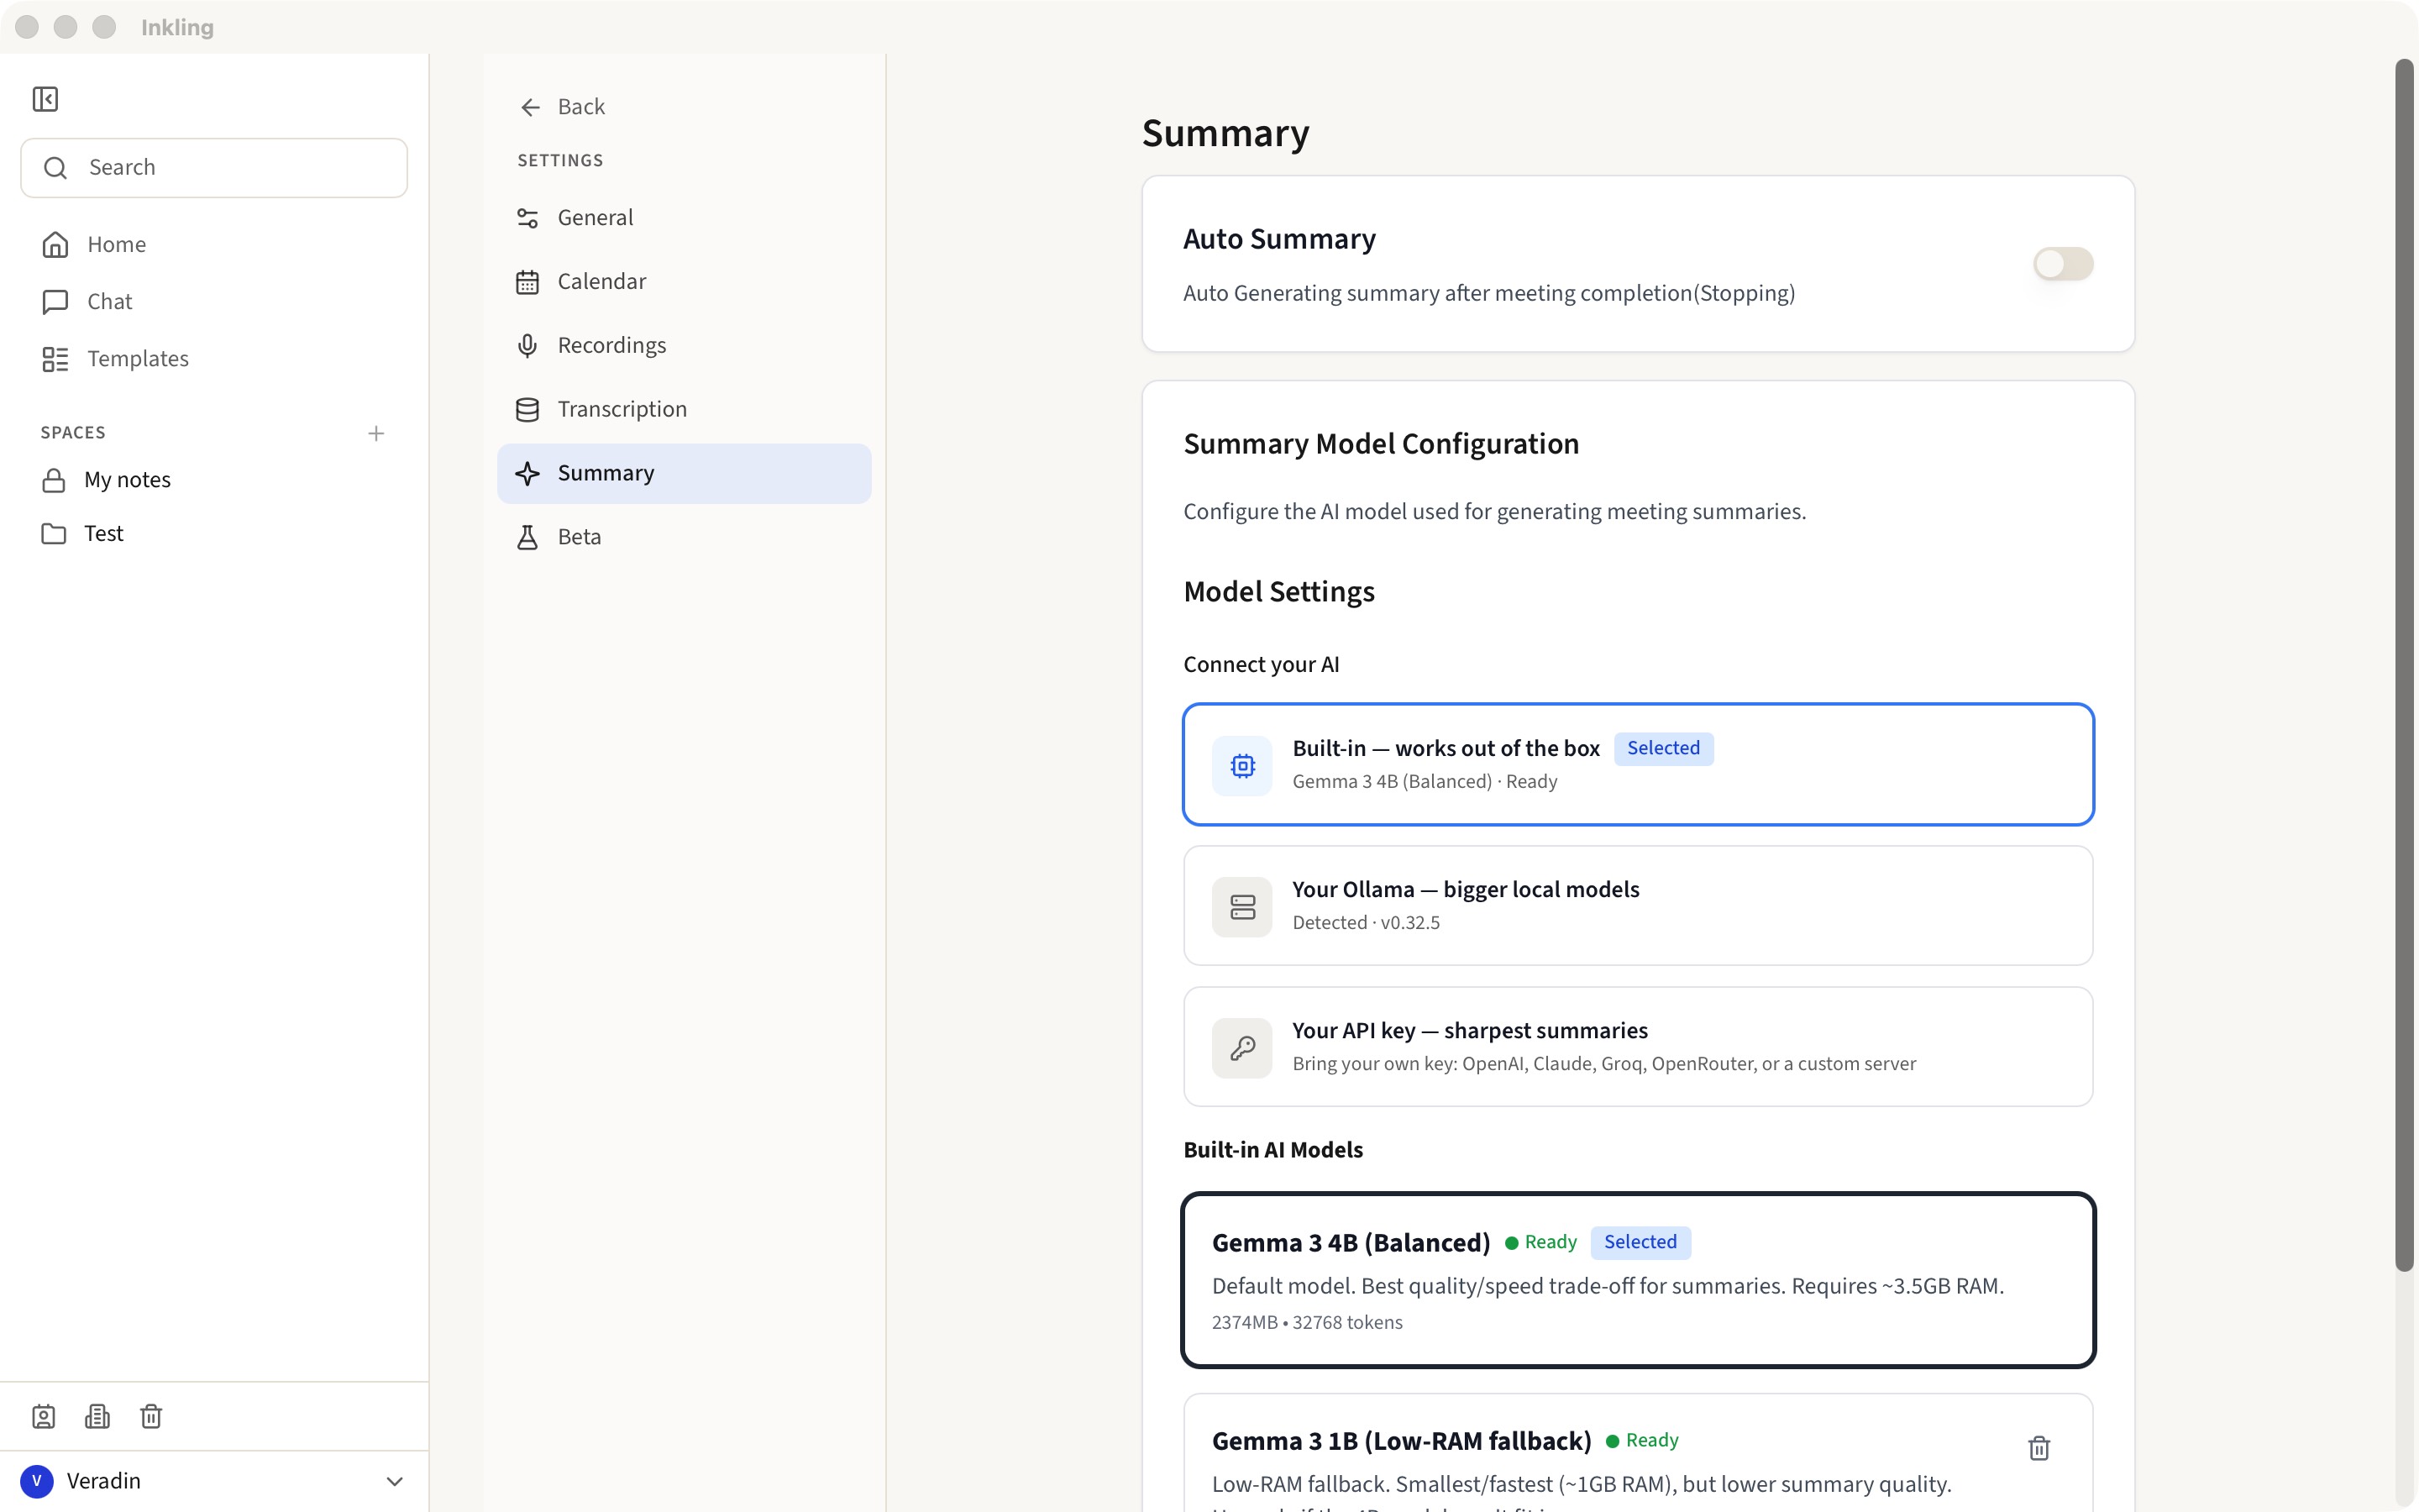The image size is (2419, 1512).
Task: Open the Test space
Action: click(214, 534)
